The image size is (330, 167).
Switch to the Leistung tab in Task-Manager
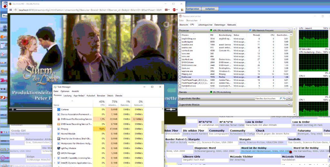[x=67, y=96]
